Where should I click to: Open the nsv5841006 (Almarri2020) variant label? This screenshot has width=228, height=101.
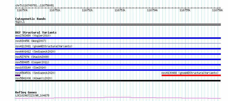(34, 78)
